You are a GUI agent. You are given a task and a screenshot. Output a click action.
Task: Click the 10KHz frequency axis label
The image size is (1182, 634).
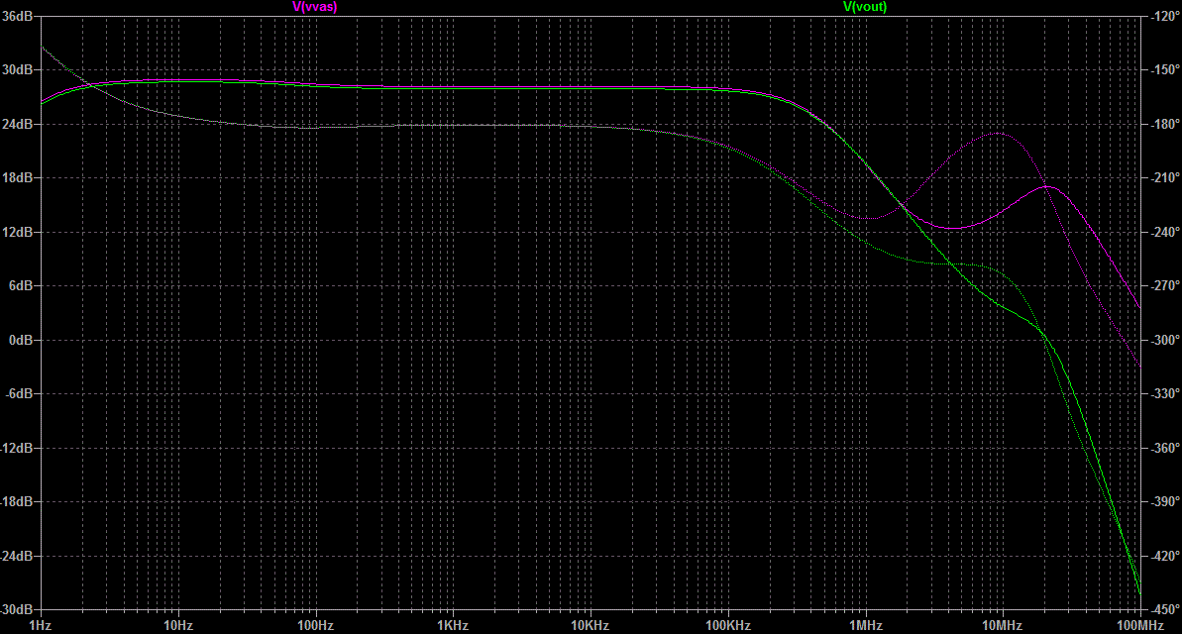pyautogui.click(x=591, y=626)
